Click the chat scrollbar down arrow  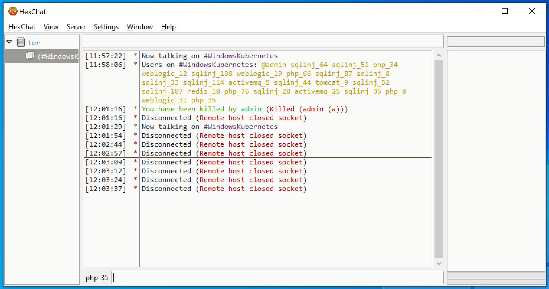point(439,263)
